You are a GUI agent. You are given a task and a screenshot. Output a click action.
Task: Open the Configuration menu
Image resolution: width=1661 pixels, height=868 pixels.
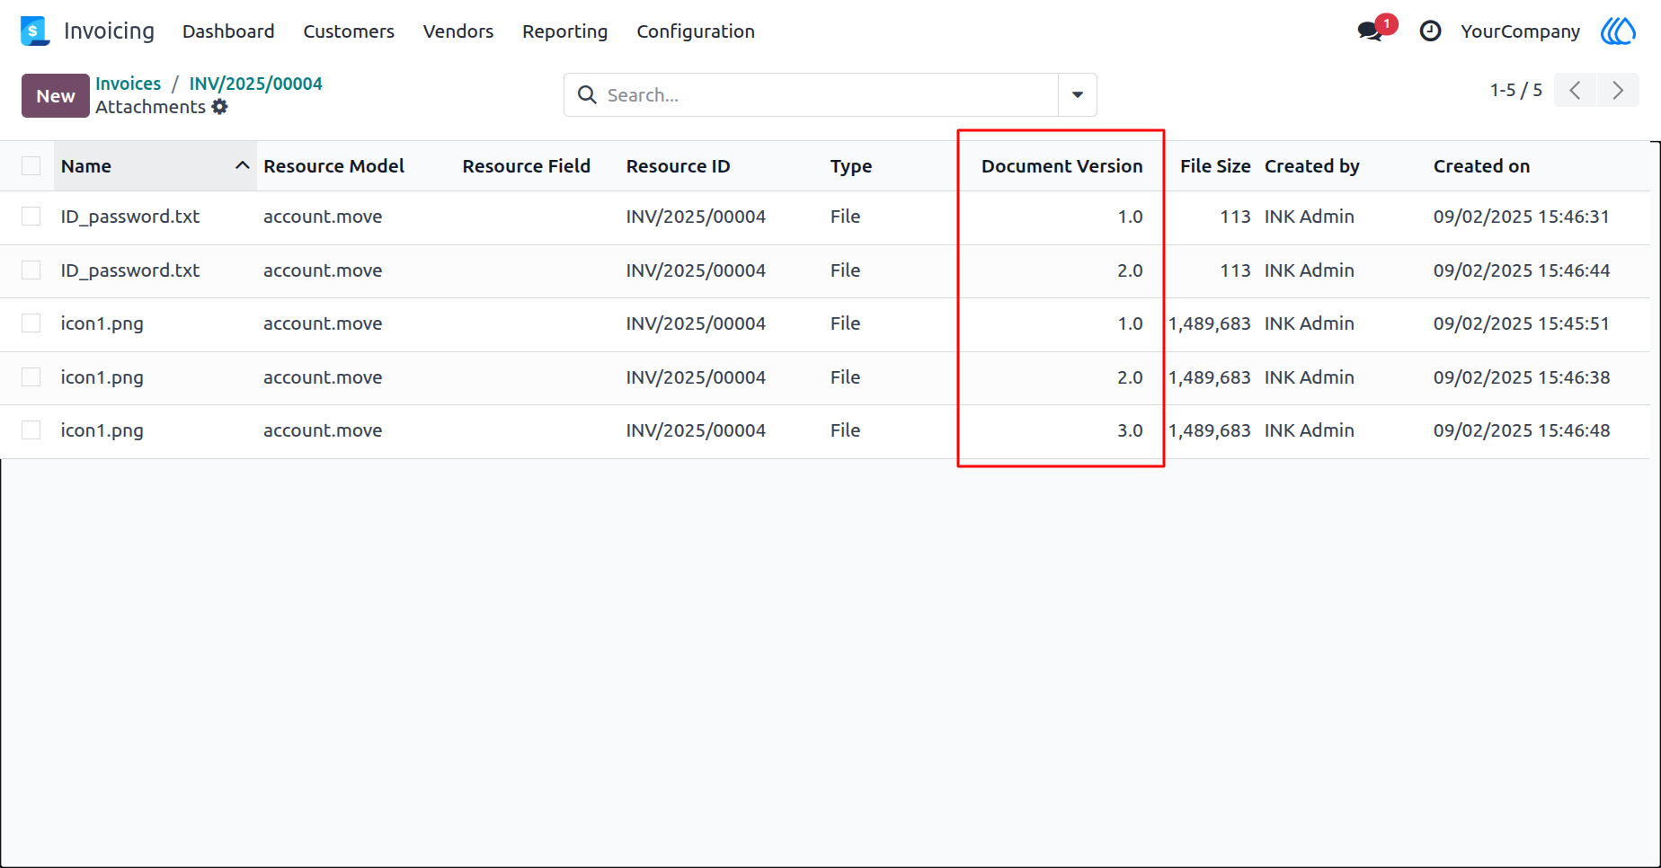[x=696, y=31]
